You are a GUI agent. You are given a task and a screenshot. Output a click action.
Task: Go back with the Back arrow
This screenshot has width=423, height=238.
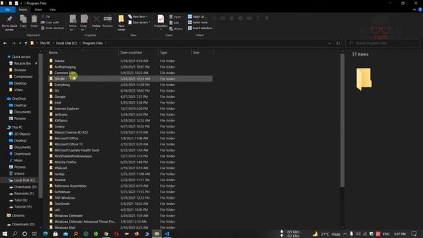click(5, 43)
